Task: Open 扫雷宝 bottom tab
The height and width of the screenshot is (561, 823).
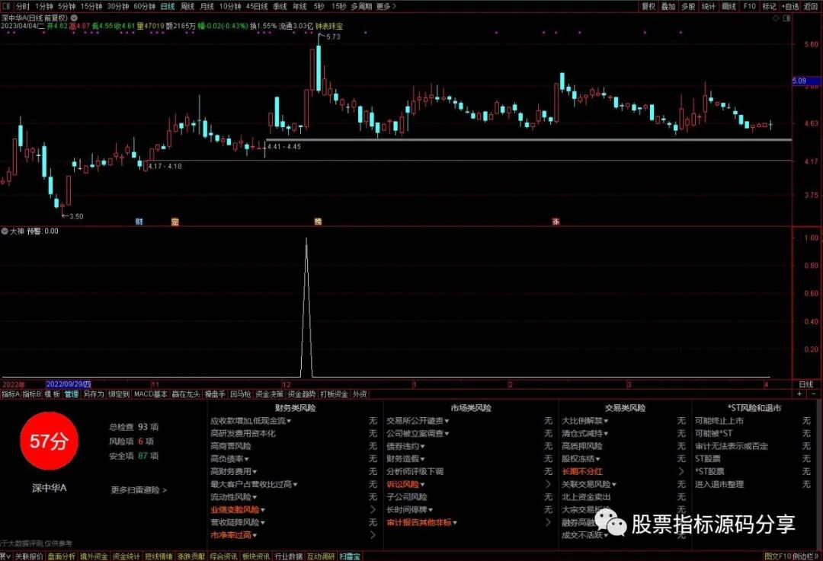Action: click(x=350, y=556)
